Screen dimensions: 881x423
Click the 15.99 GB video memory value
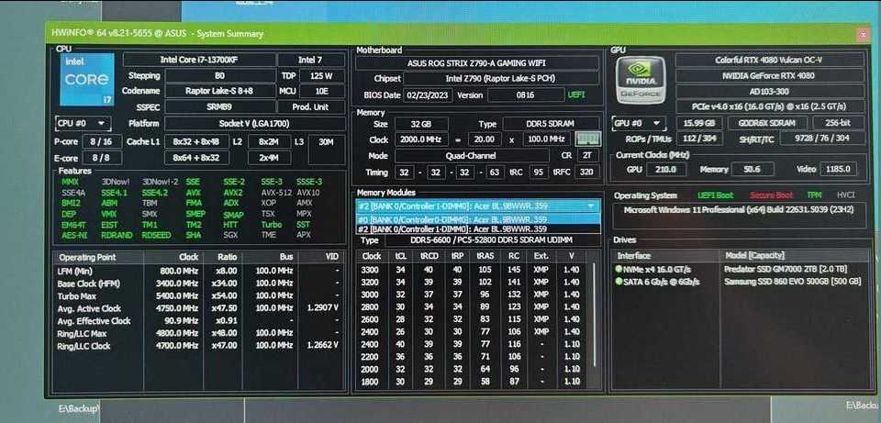point(699,123)
